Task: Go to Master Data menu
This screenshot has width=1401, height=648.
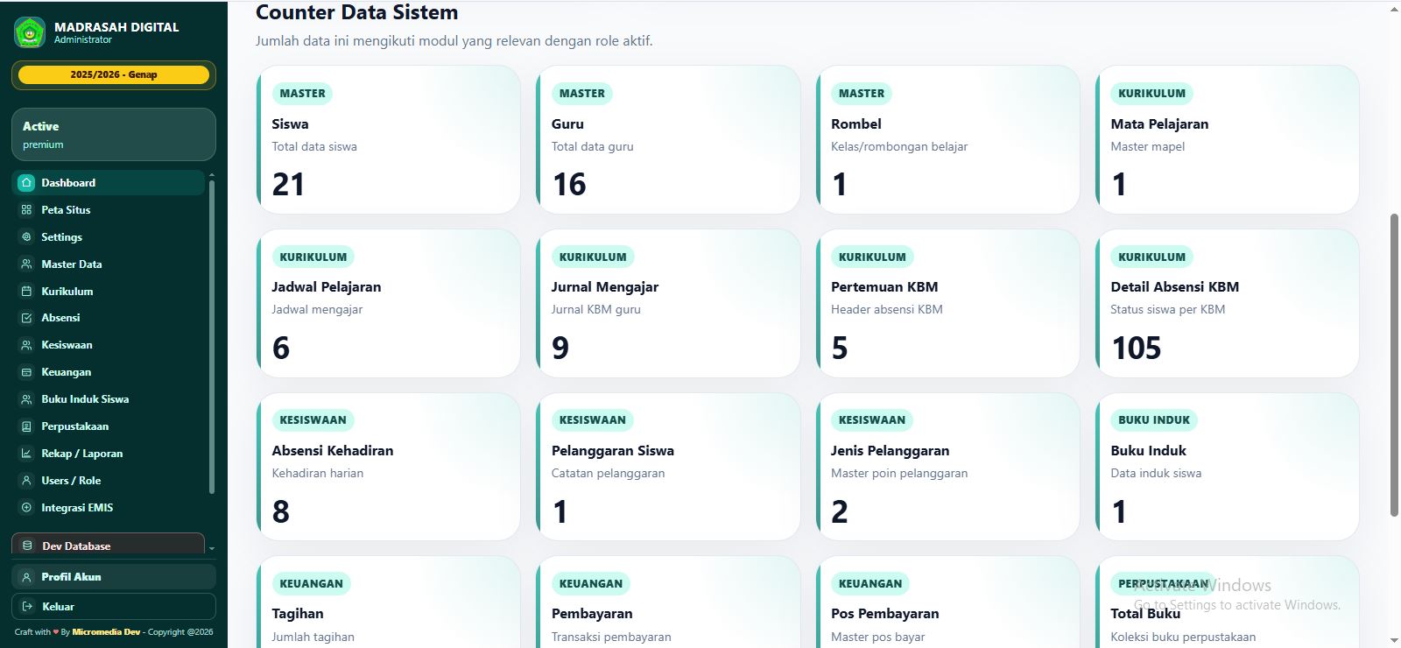Action: (x=109, y=264)
